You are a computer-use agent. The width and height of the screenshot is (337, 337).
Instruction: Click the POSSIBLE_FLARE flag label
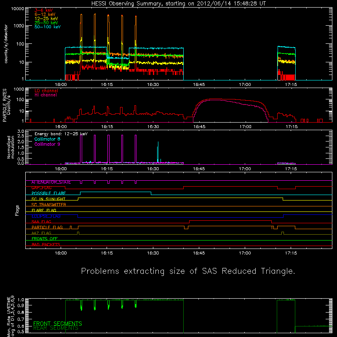click(x=48, y=193)
